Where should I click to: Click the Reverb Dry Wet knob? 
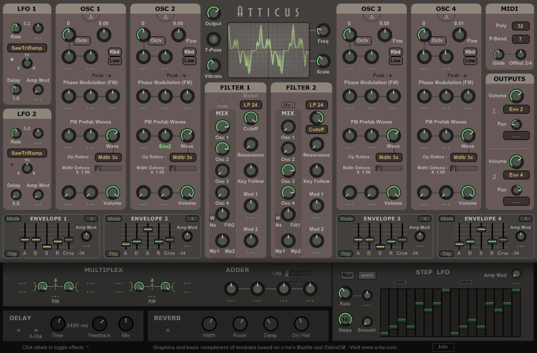(301, 323)
